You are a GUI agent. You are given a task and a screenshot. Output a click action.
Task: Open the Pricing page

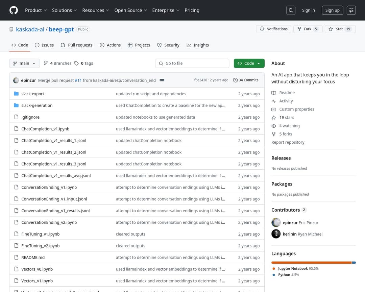point(192,10)
